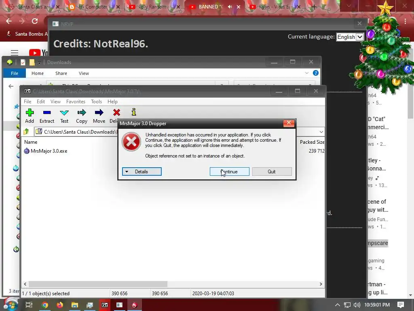Open the 7-Zip Help menu
Viewport: 414px width, 311px height.
click(112, 102)
